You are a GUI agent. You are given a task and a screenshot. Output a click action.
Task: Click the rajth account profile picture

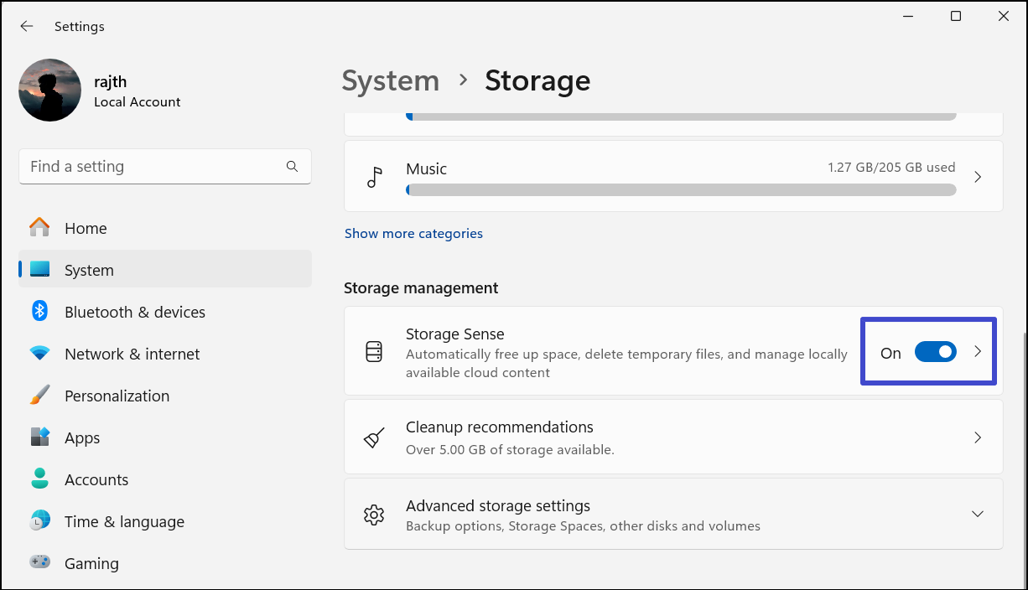(49, 90)
